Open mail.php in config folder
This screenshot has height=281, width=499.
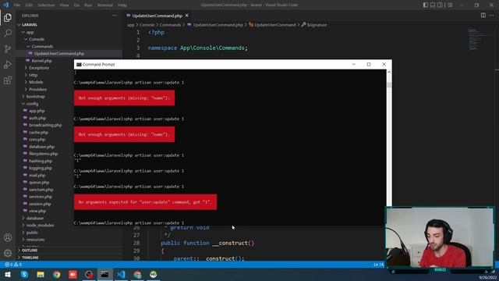coord(37,175)
